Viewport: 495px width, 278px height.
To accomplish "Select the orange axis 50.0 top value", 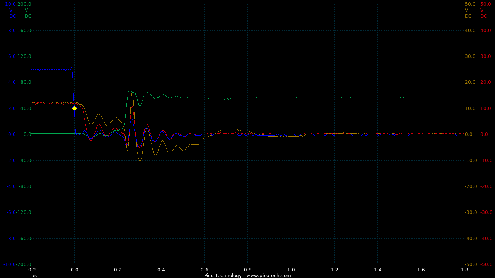I will pyautogui.click(x=470, y=4).
